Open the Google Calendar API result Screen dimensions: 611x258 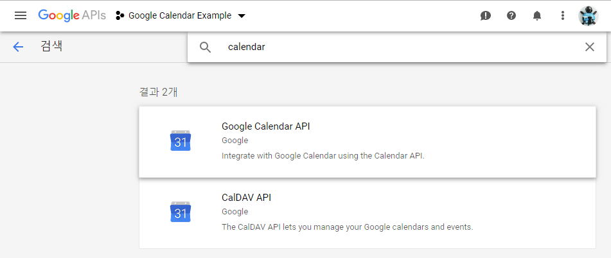pyautogui.click(x=367, y=142)
